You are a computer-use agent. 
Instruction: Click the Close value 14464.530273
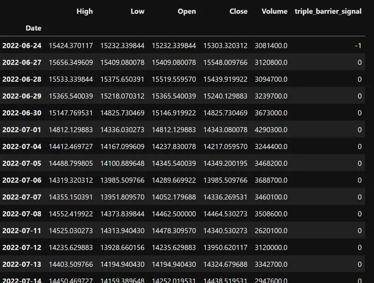(x=225, y=214)
